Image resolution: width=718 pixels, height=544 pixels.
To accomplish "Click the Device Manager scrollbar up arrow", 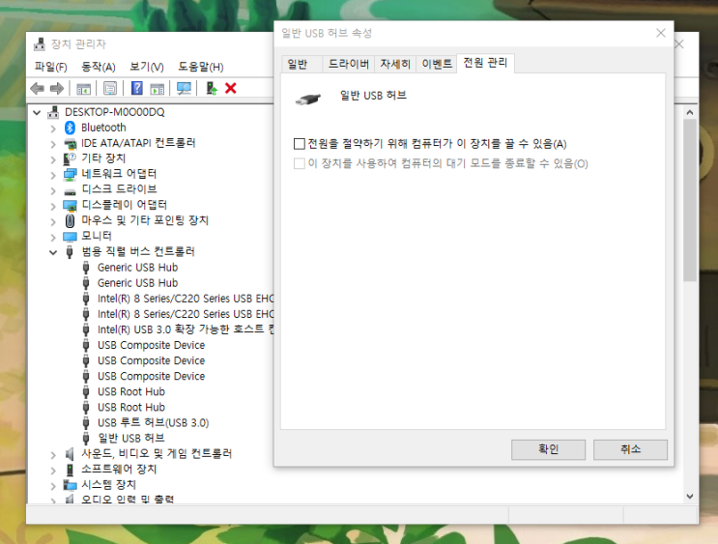I will click(x=690, y=112).
